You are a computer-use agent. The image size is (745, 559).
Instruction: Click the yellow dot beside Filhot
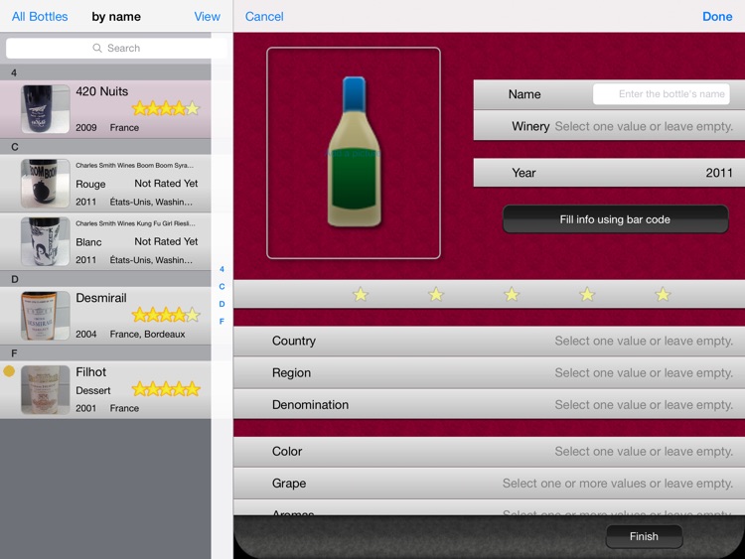tap(9, 371)
